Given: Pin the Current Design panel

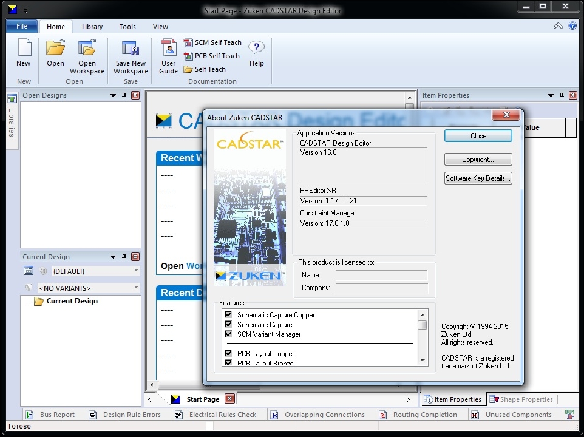Looking at the screenshot, I should tap(124, 257).
